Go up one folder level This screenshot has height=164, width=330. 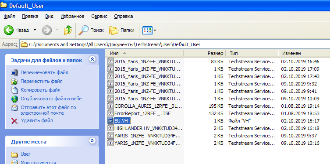click(x=68, y=30)
